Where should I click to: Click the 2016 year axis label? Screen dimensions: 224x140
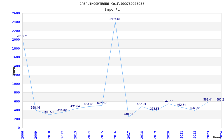pyautogui.click(x=115, y=135)
